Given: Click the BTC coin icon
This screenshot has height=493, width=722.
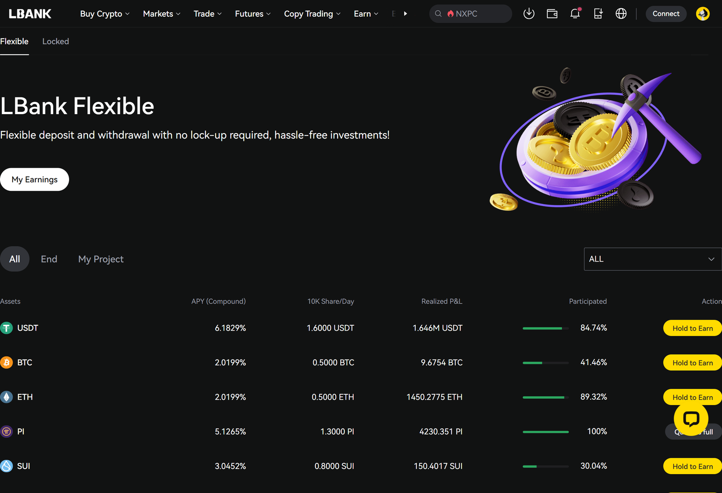Looking at the screenshot, I should [6, 363].
